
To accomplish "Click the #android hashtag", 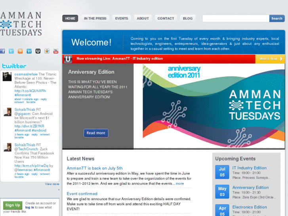I will (39, 130).
